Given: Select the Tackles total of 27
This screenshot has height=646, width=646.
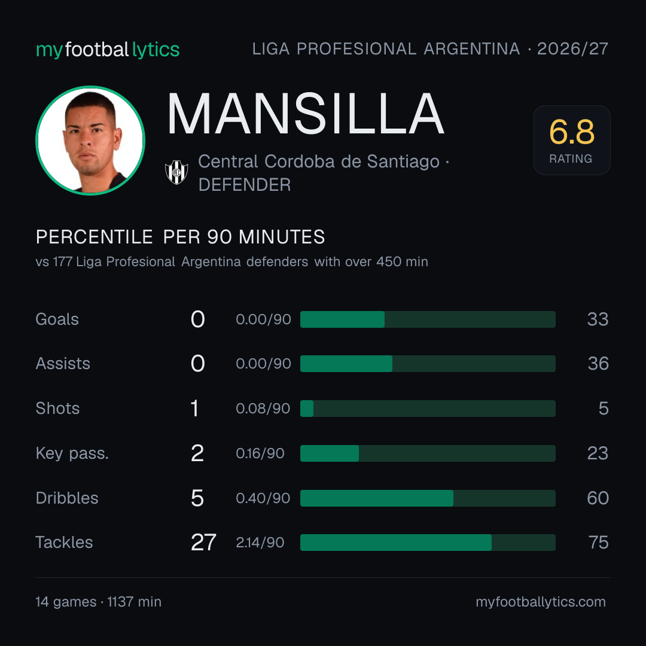Looking at the screenshot, I should pos(203,543).
